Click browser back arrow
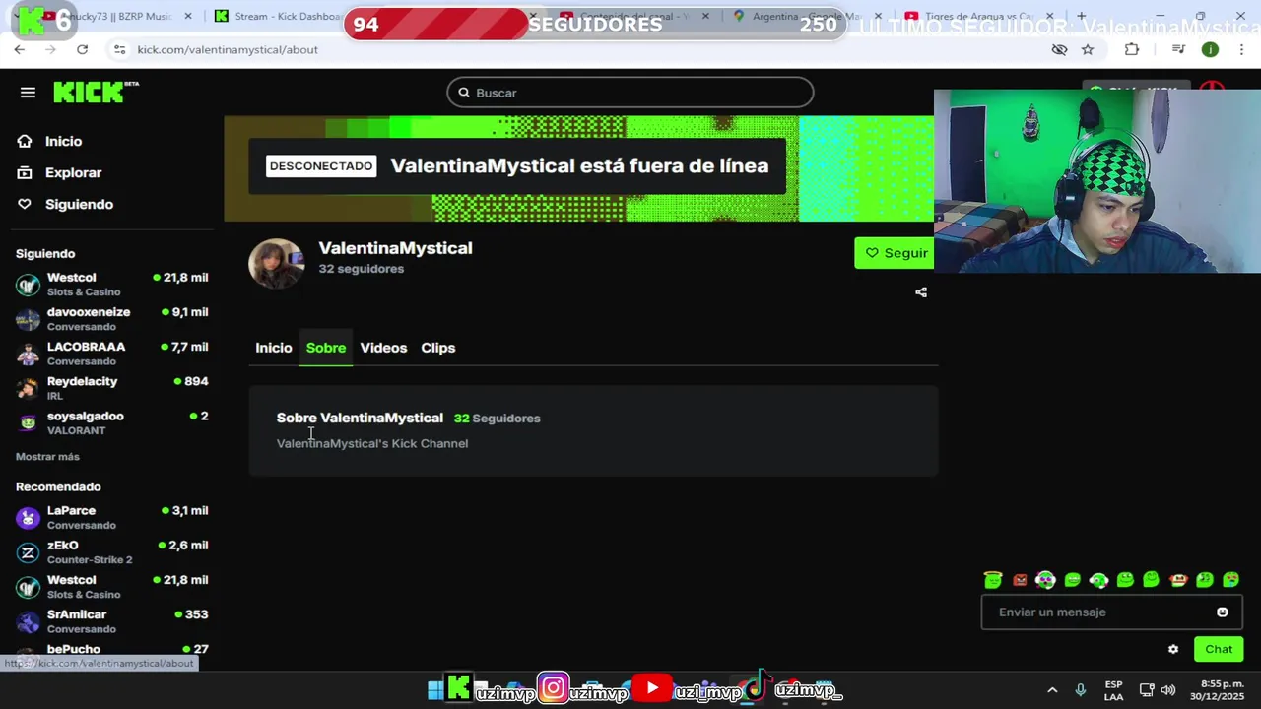The image size is (1261, 709). (19, 49)
